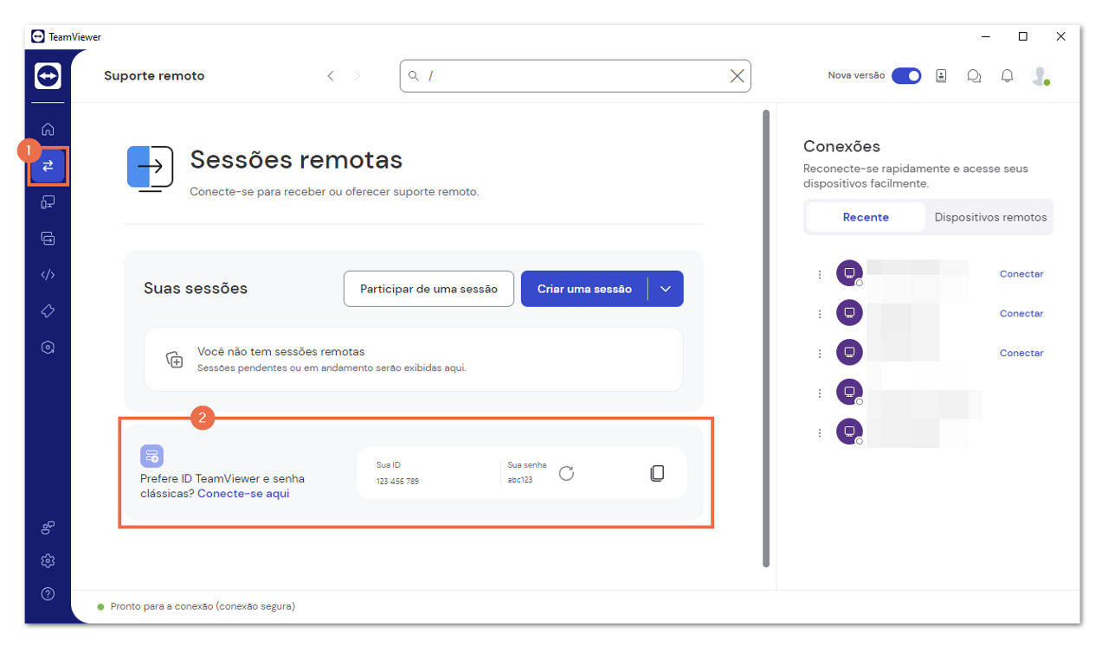This screenshot has width=1108, height=652.
Task: Open notifications via the bell icon
Action: pyautogui.click(x=1007, y=75)
